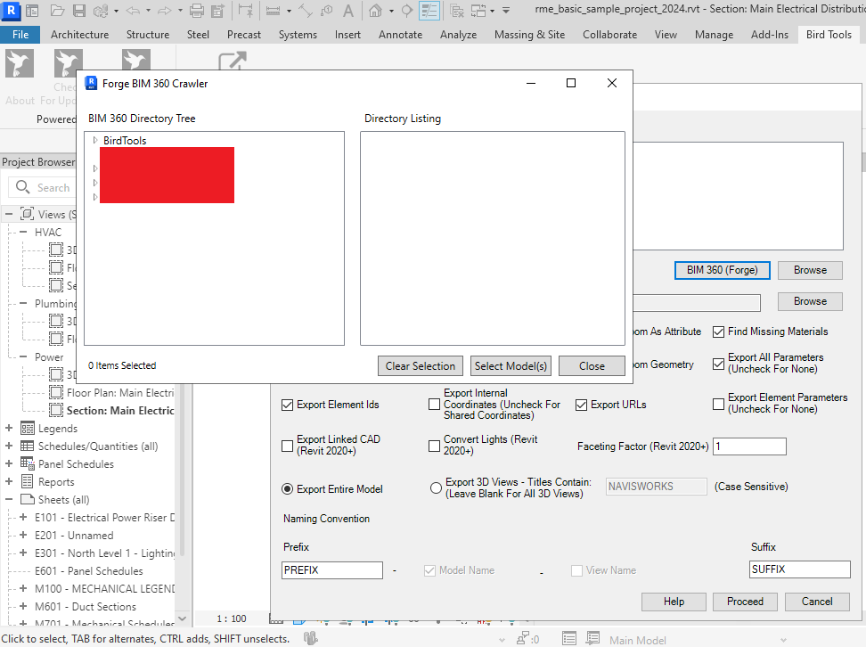Click the Open folder icon
This screenshot has width=866, height=647.
click(57, 10)
